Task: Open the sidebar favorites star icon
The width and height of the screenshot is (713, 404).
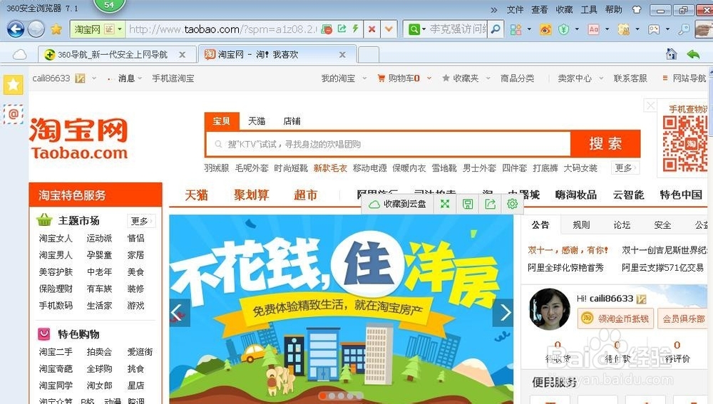Action: coord(13,85)
